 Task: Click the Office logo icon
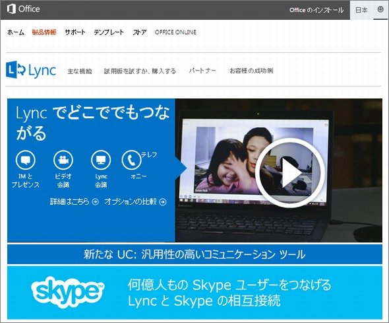[x=11, y=9]
